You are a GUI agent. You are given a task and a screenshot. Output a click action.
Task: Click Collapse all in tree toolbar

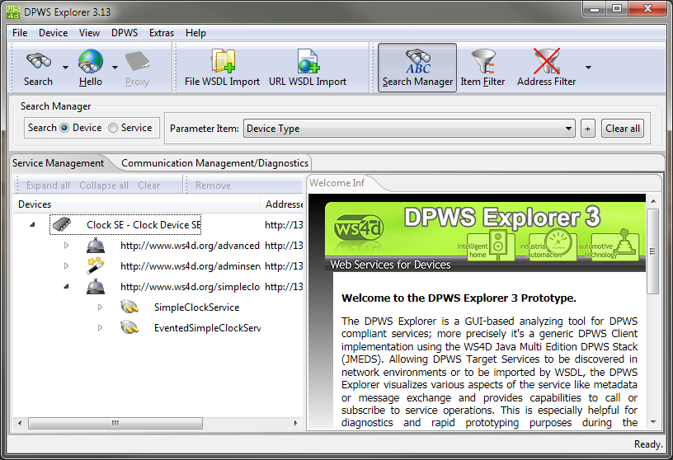pyautogui.click(x=104, y=185)
